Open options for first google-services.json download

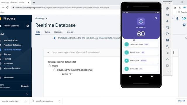pos(26,101)
